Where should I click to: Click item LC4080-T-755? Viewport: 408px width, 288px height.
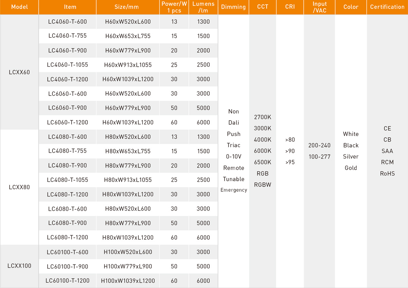[68, 151]
